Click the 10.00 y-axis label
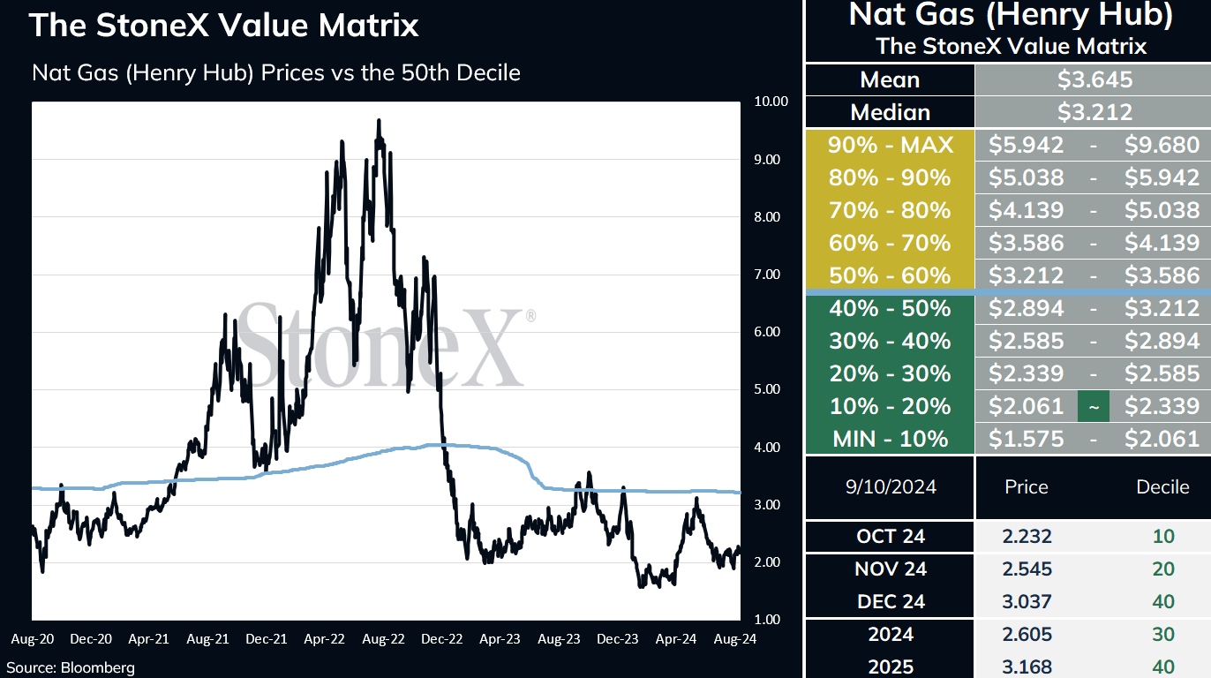The width and height of the screenshot is (1211, 678). pos(771,101)
